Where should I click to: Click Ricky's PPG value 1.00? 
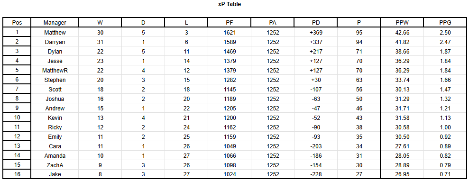click(445, 127)
